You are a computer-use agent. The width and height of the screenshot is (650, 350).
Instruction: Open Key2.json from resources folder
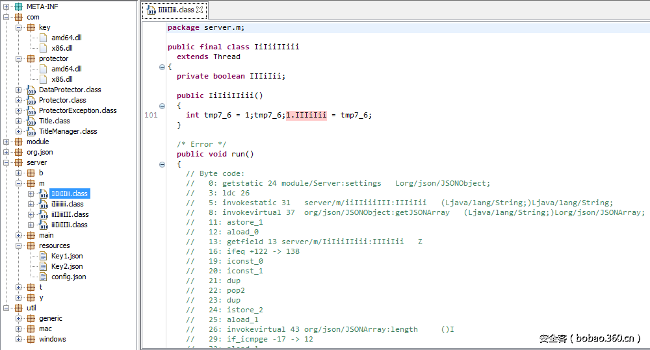[67, 266]
